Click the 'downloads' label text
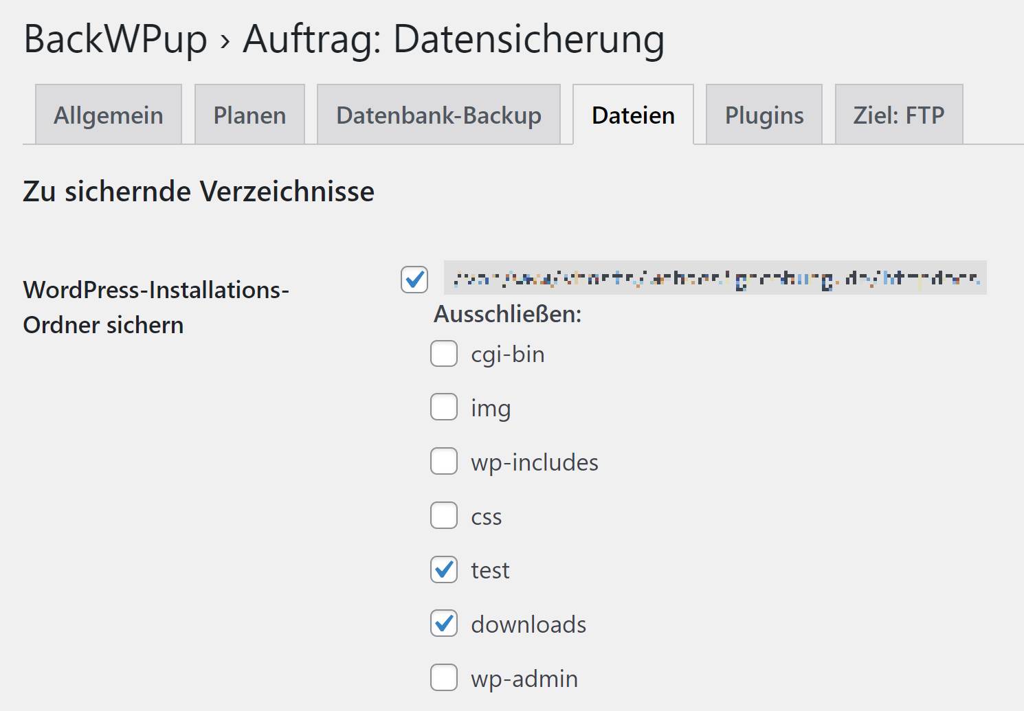This screenshot has height=711, width=1024. tap(528, 624)
